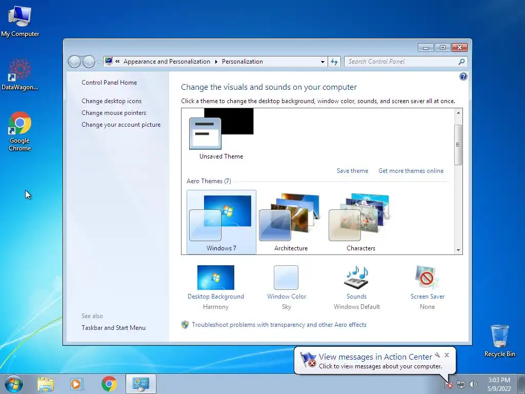Click Get more themes online link
Viewport: 525px width, 394px height.
(411, 171)
